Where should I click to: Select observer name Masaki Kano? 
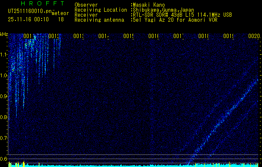tap(149, 5)
